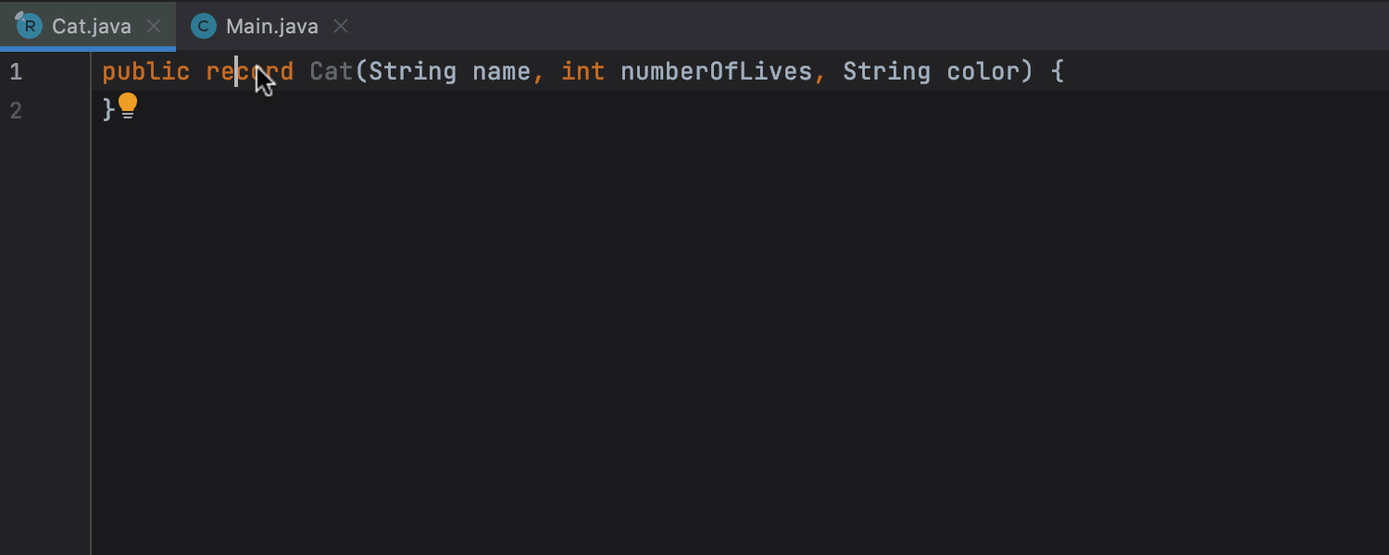Click the close icon on Main.java tab
The width and height of the screenshot is (1389, 555).
340,26
